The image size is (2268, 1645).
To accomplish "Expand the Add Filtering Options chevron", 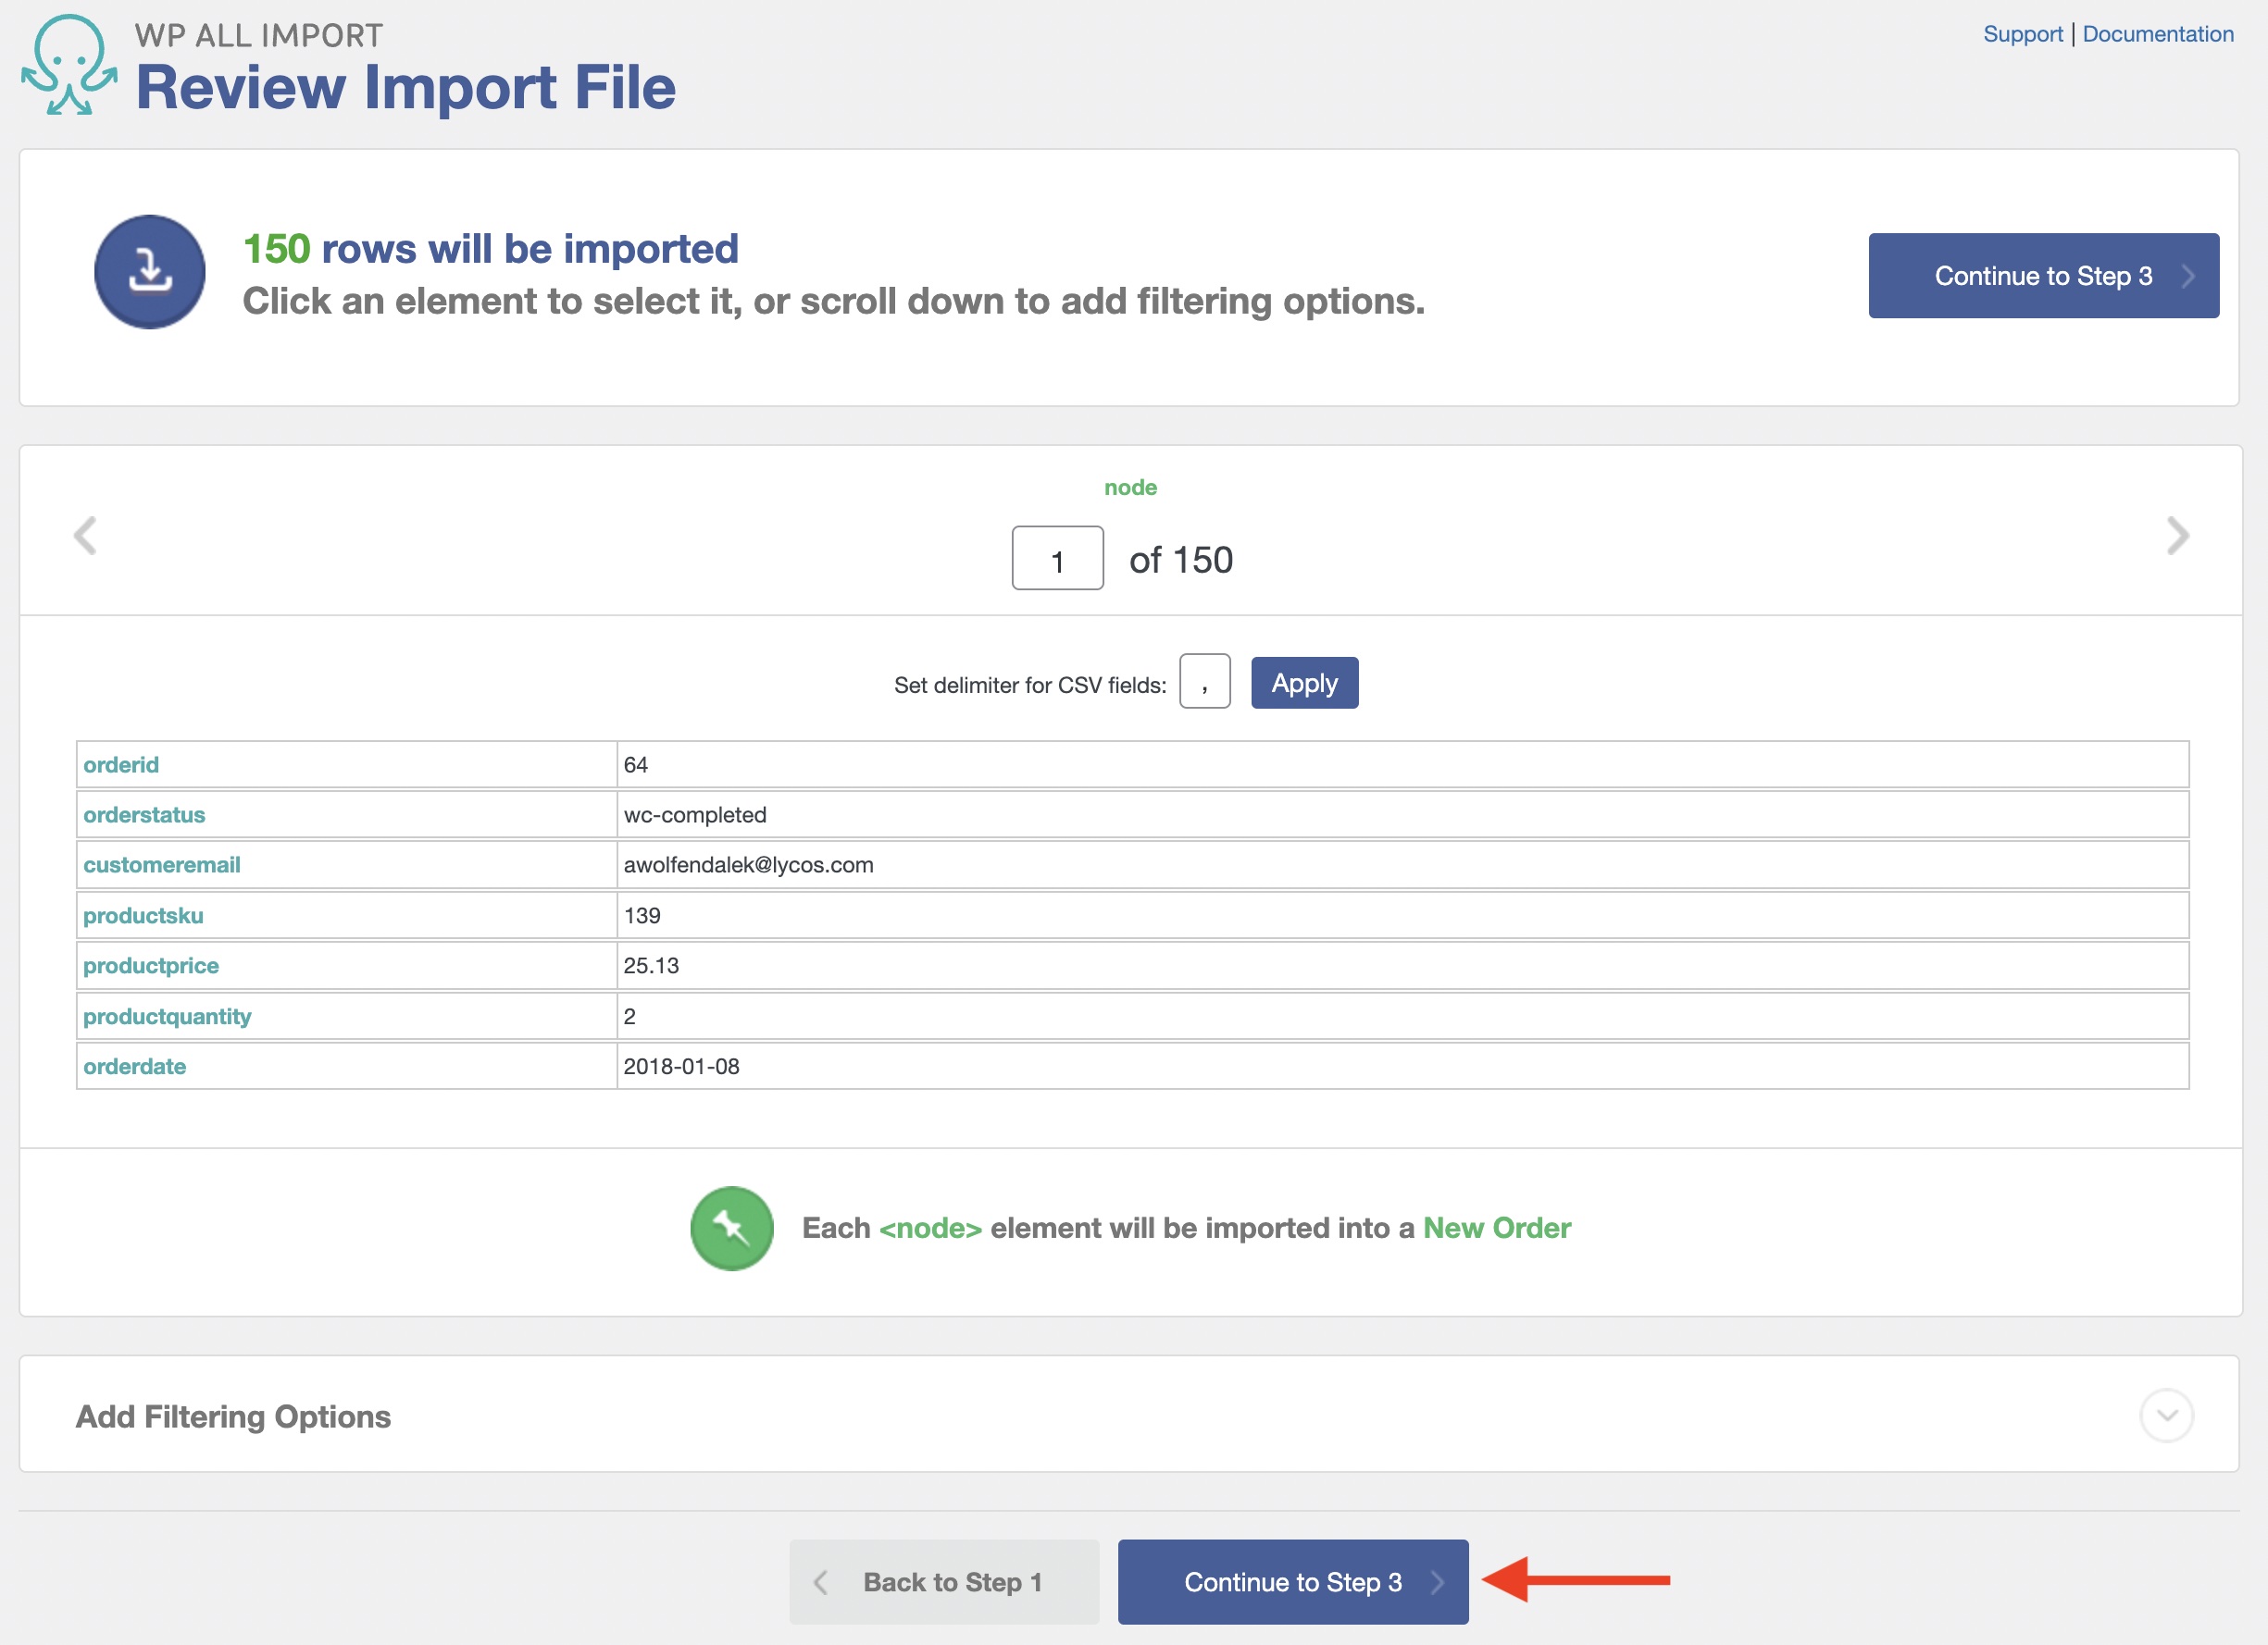I will point(2167,1416).
